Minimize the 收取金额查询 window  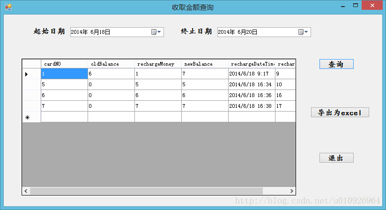coord(343,6)
